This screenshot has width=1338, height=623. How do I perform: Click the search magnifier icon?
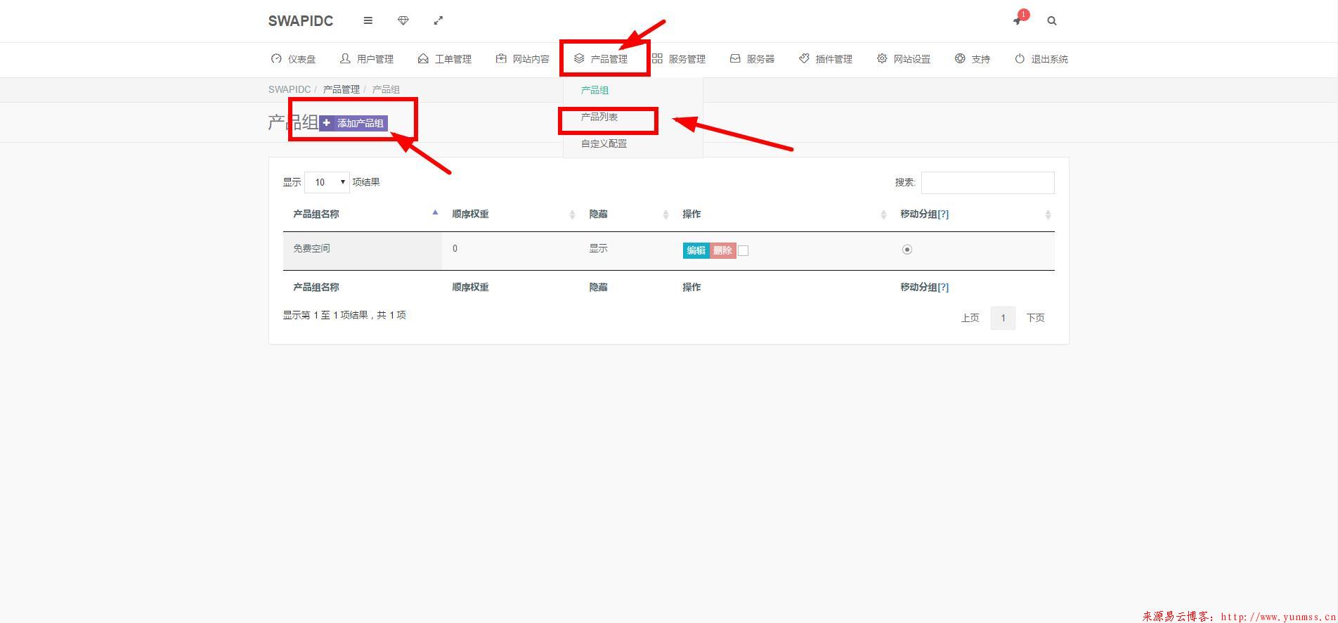click(x=1052, y=21)
